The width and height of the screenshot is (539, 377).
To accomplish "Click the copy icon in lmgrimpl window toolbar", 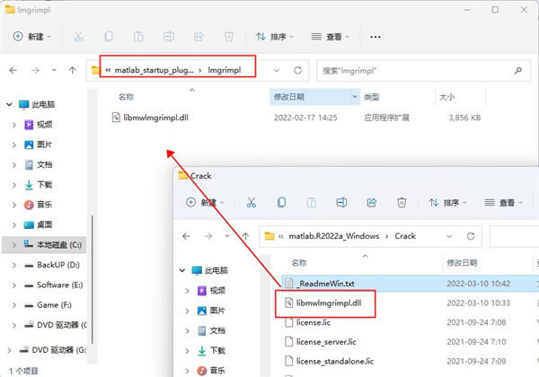I will click(109, 37).
